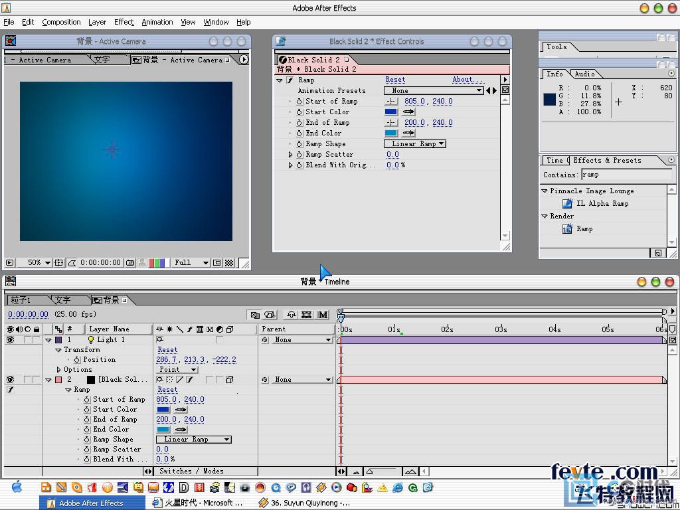The height and width of the screenshot is (510, 680).
Task: Click Switches / Modes button
Action: 191,471
